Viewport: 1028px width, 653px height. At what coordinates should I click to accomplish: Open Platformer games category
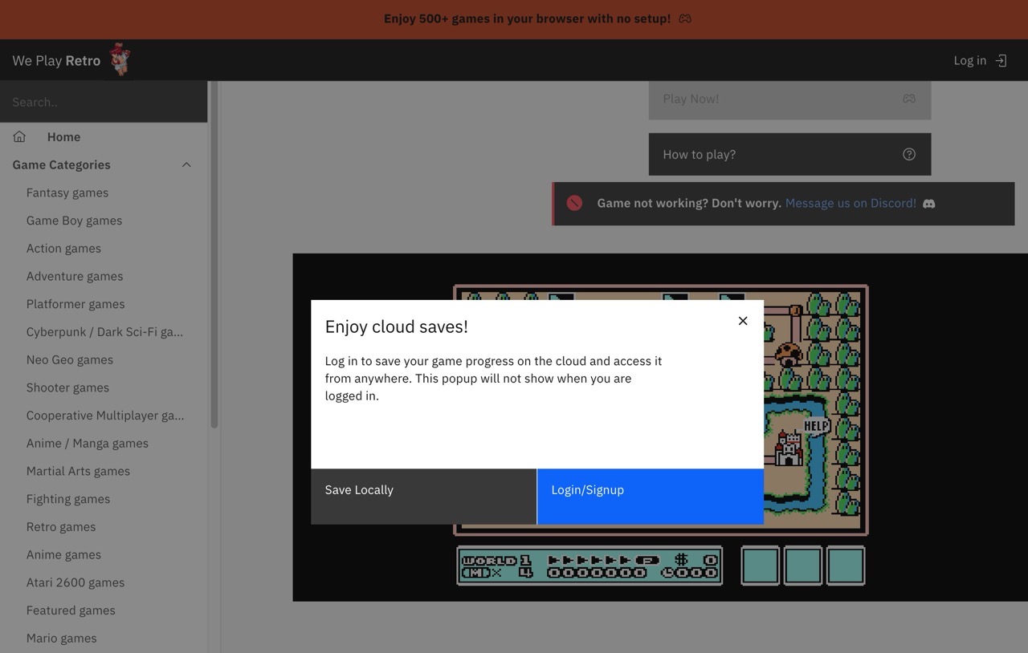75,304
